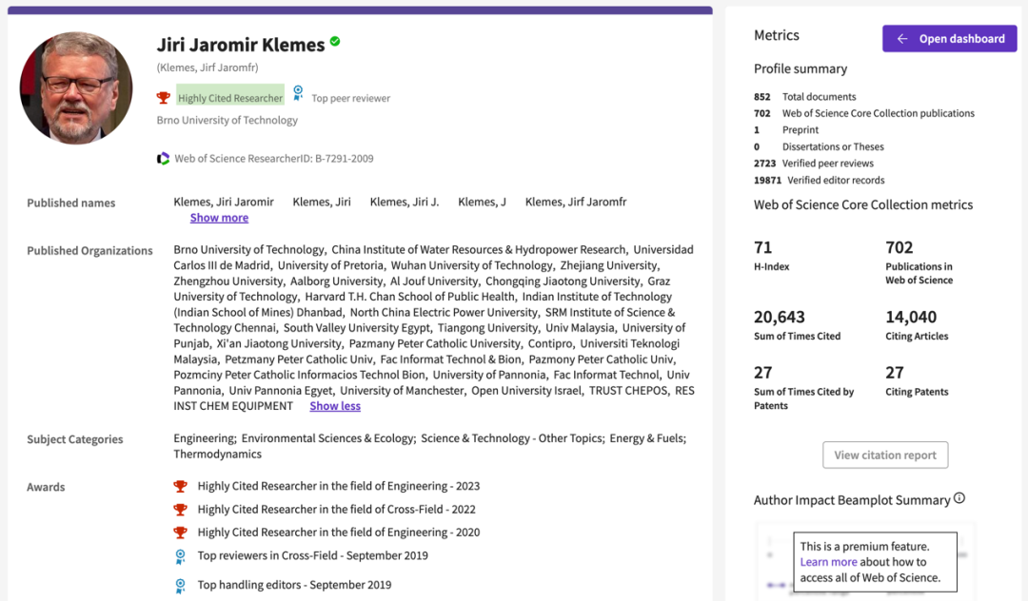
Task: Click the 19871 Verified editor records entry
Action: click(819, 181)
